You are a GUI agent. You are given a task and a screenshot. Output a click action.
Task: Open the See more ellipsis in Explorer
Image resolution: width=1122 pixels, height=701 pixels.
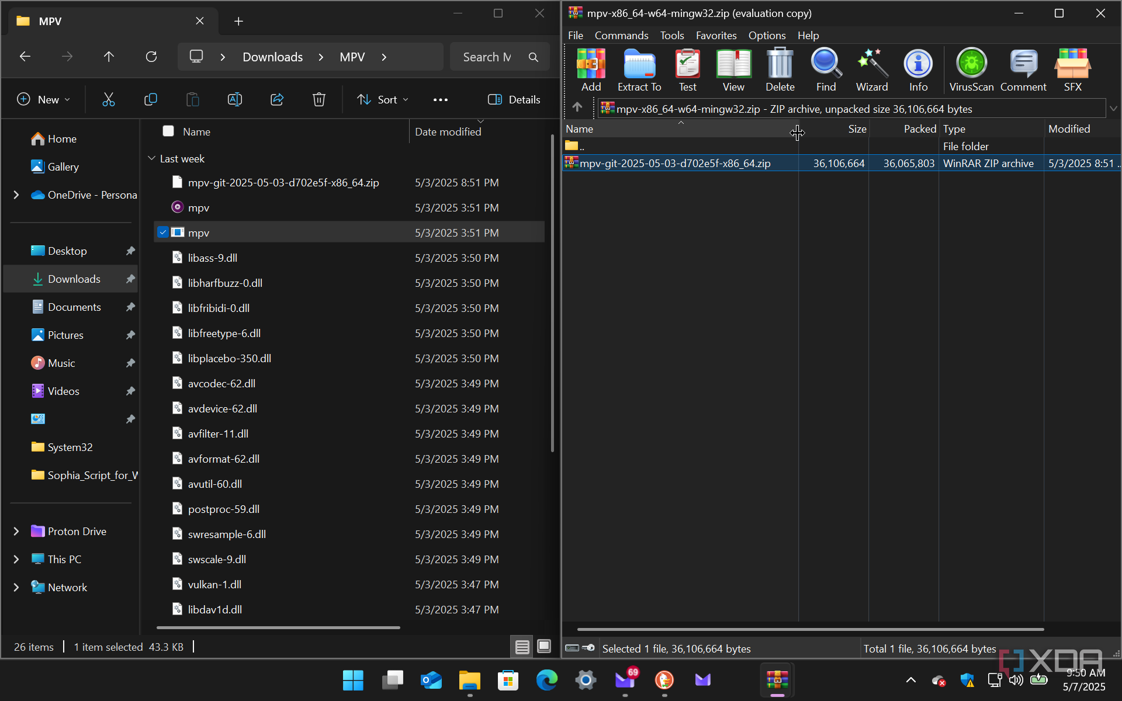coord(441,99)
